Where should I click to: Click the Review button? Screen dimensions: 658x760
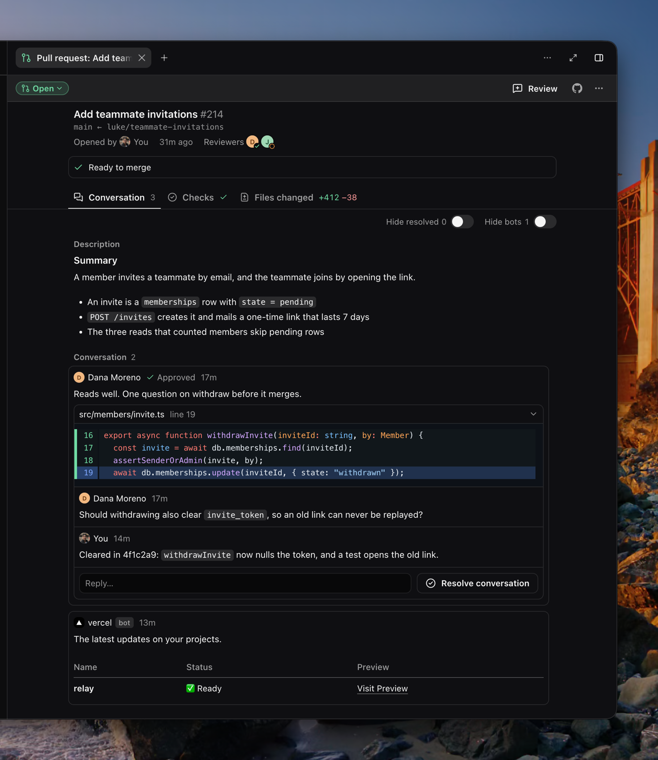[x=535, y=88]
